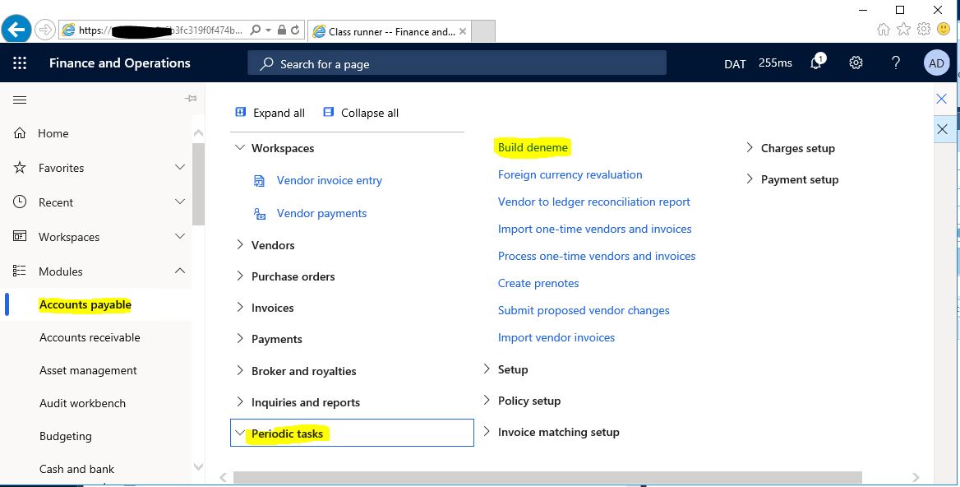Open the Finance and Operations settings gear

[856, 63]
